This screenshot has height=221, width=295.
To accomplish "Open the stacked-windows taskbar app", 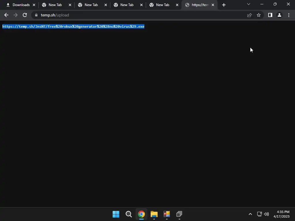I will [x=179, y=214].
